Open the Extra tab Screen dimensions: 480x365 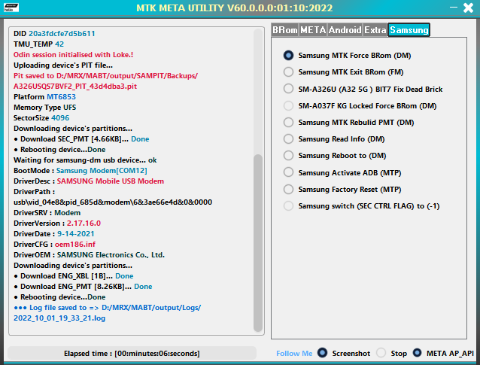(x=375, y=30)
